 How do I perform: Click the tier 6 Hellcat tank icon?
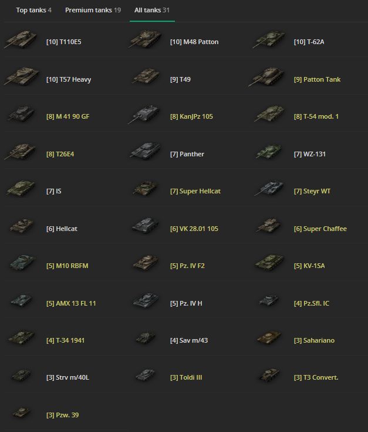22,226
